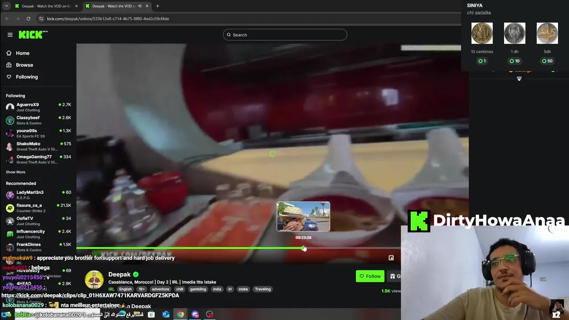Open OofieTV recommended channel

[38, 221]
